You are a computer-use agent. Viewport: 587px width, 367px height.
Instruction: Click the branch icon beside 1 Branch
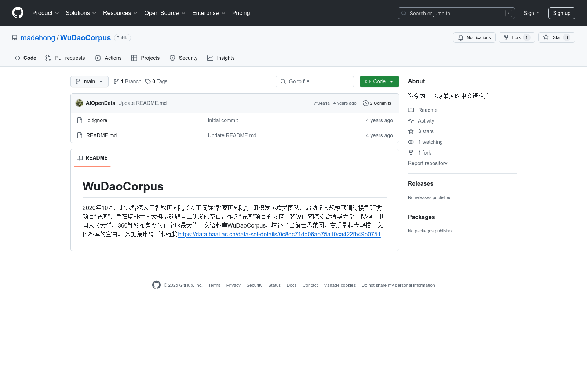(116, 81)
